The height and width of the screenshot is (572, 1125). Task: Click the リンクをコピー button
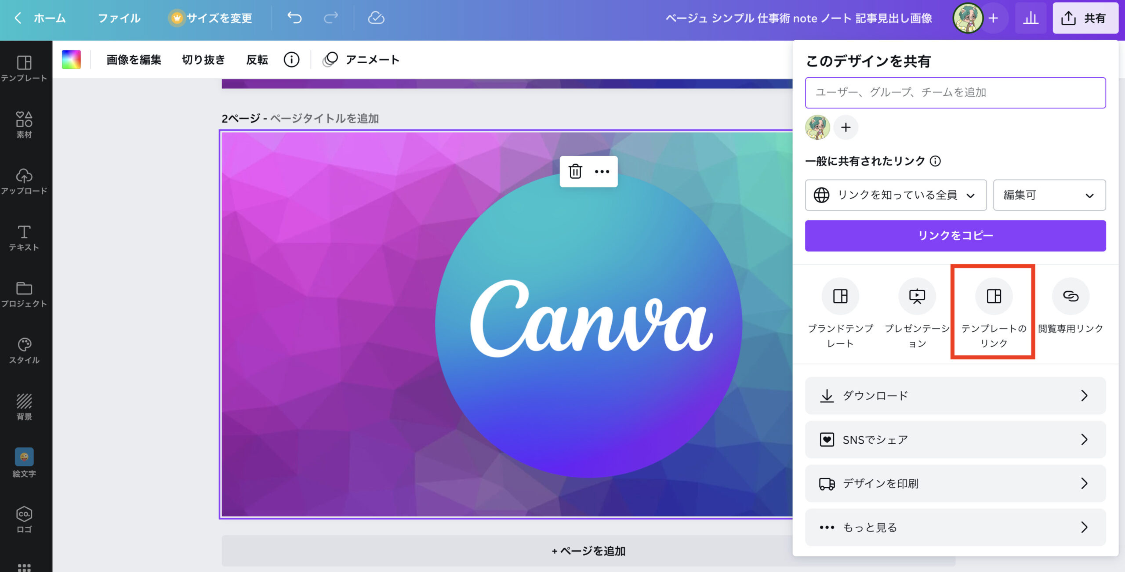coord(955,235)
